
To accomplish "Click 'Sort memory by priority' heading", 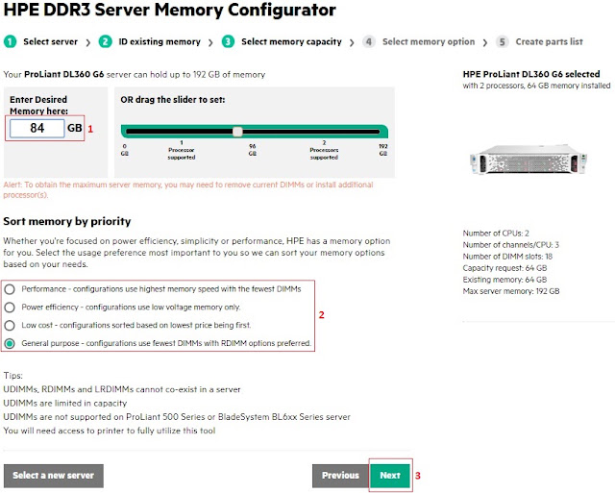I will coord(67,222).
